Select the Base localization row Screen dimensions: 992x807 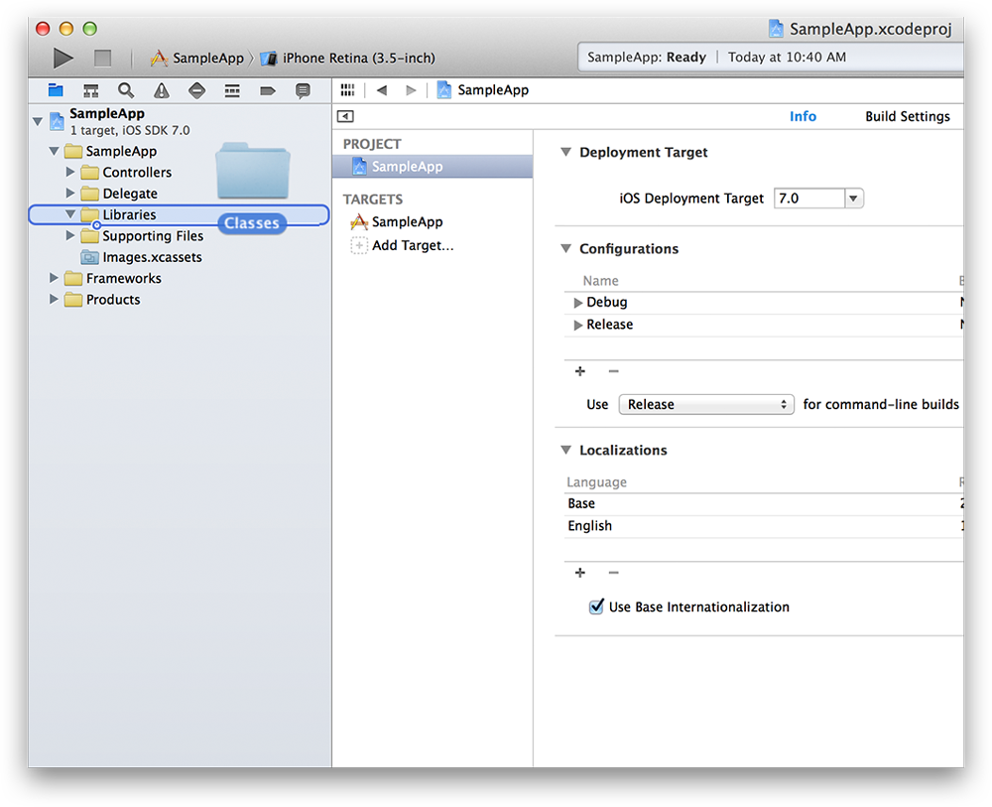764,504
